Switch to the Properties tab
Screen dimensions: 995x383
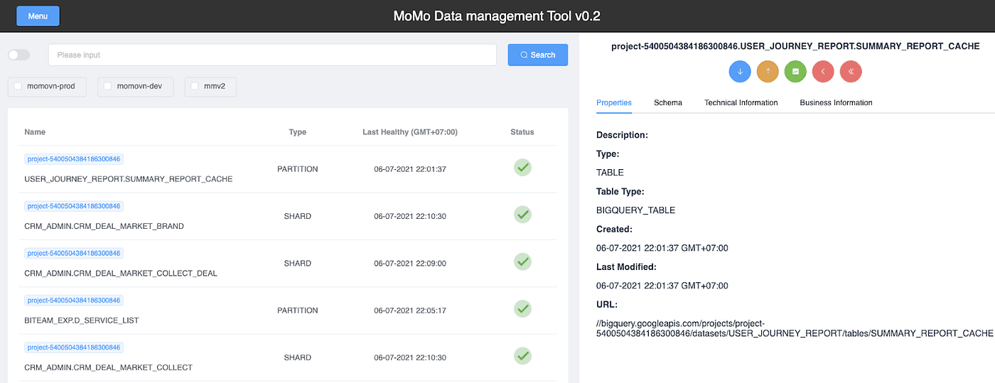[x=614, y=102]
